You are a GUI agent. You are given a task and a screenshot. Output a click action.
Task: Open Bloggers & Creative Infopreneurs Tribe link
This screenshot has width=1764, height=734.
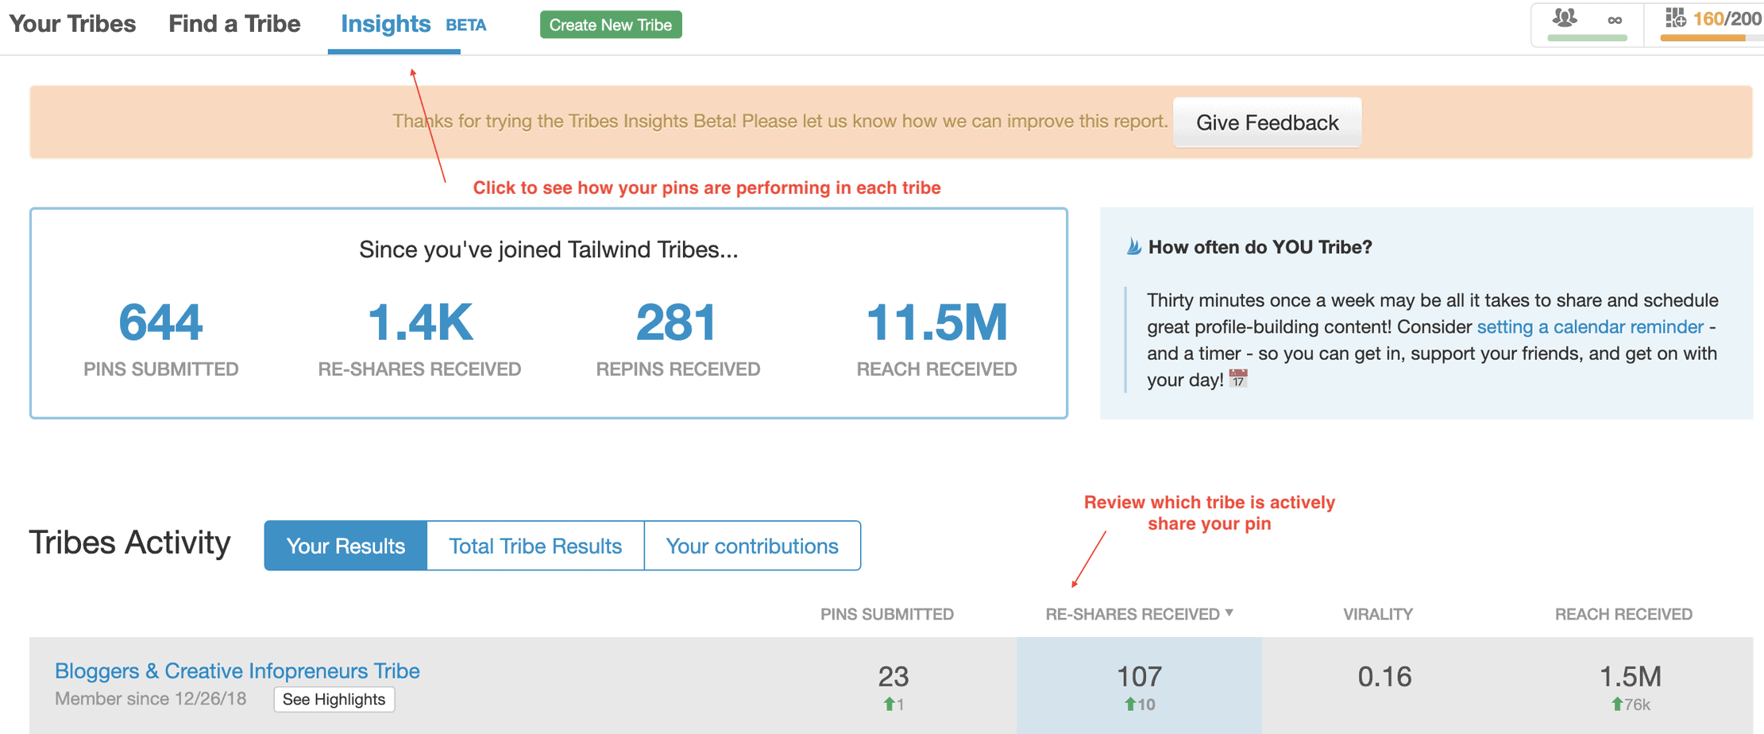(x=237, y=670)
